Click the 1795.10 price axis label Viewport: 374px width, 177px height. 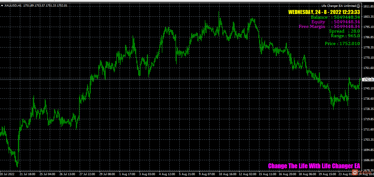(368, 27)
